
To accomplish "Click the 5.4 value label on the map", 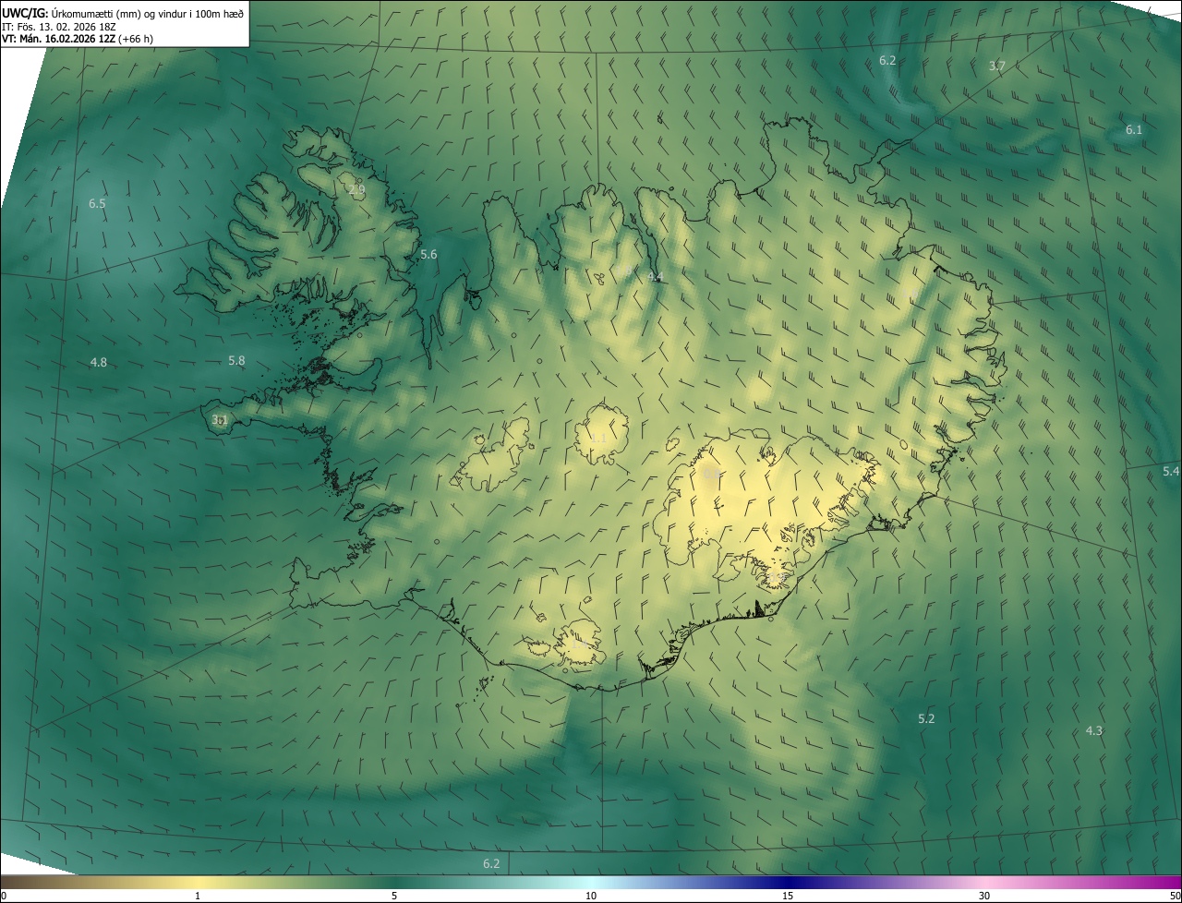I will click(1171, 472).
